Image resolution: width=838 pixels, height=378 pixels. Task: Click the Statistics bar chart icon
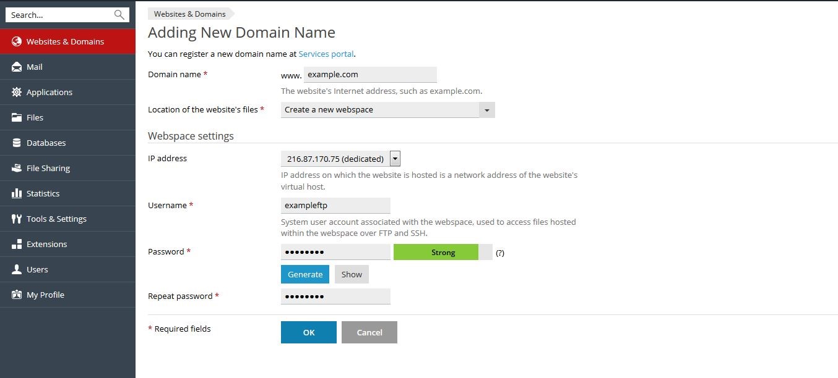(17, 193)
